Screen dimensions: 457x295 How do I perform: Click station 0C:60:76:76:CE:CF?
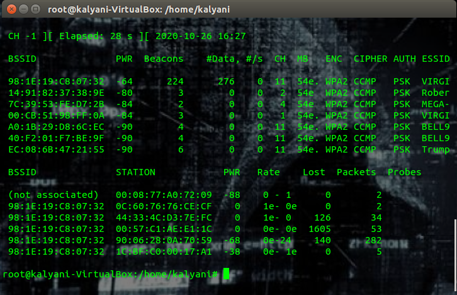164,206
